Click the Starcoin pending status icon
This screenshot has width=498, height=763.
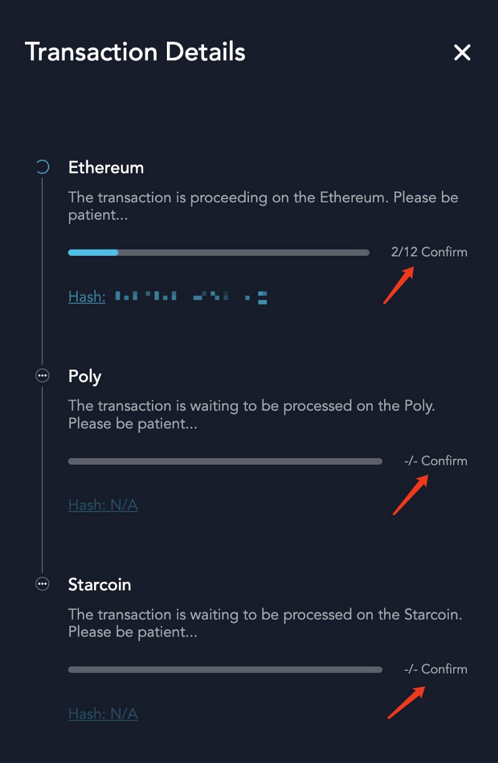point(42,584)
